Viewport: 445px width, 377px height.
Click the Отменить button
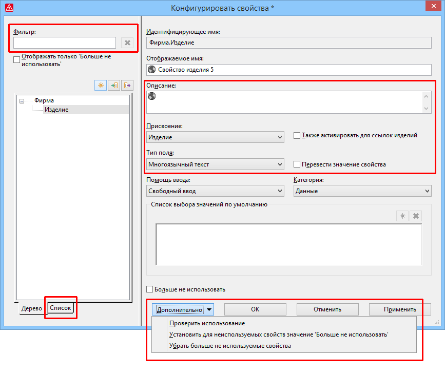327,309
